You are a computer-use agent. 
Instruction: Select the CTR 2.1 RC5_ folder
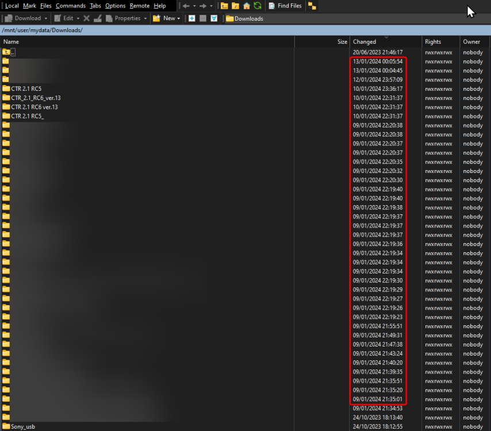[27, 116]
